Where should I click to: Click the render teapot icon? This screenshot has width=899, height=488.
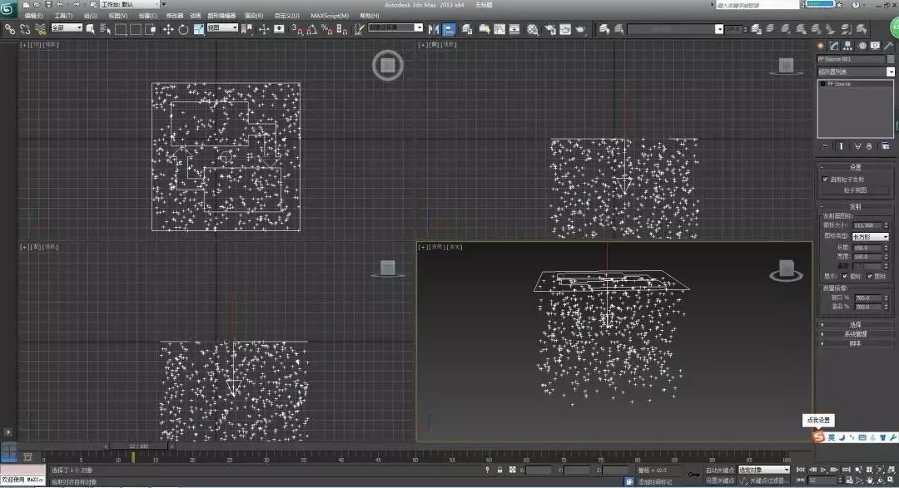(580, 29)
